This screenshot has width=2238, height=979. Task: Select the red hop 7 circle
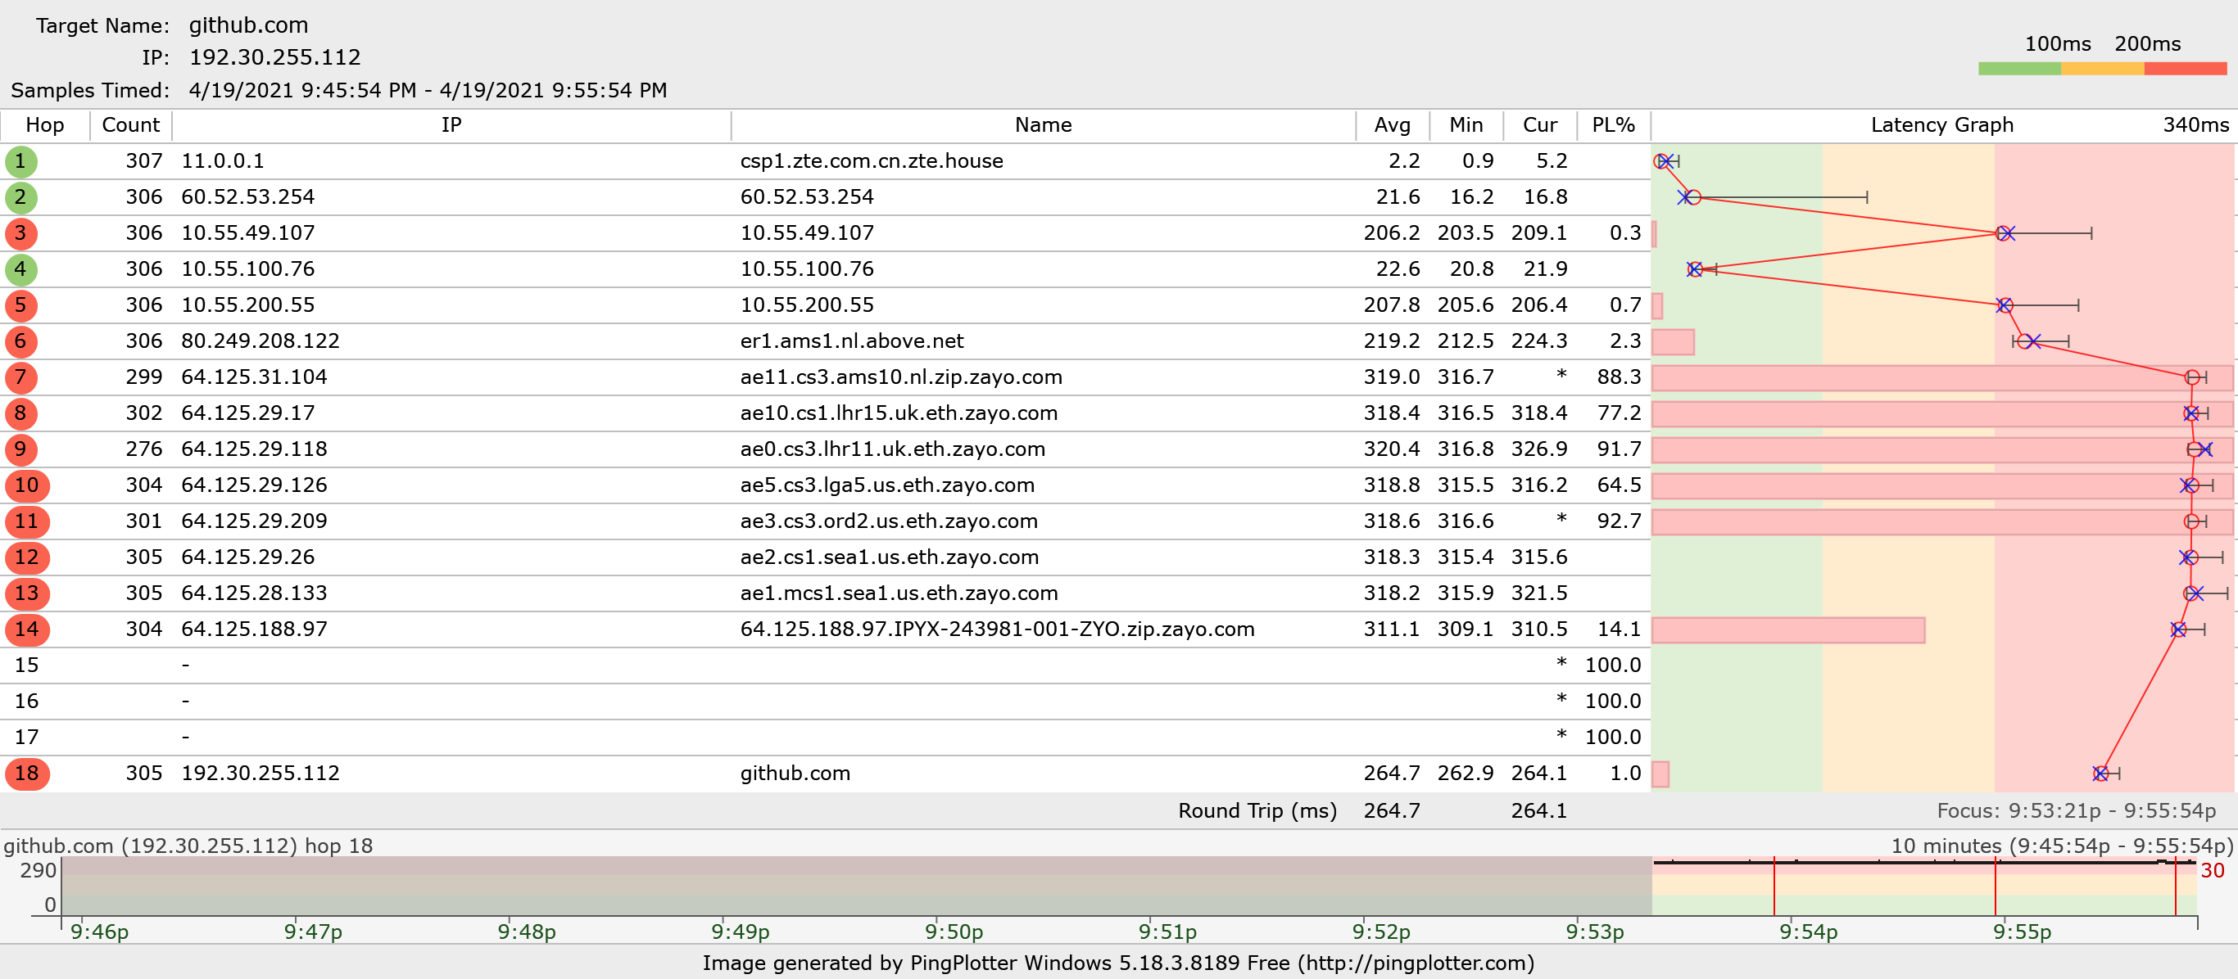(20, 377)
